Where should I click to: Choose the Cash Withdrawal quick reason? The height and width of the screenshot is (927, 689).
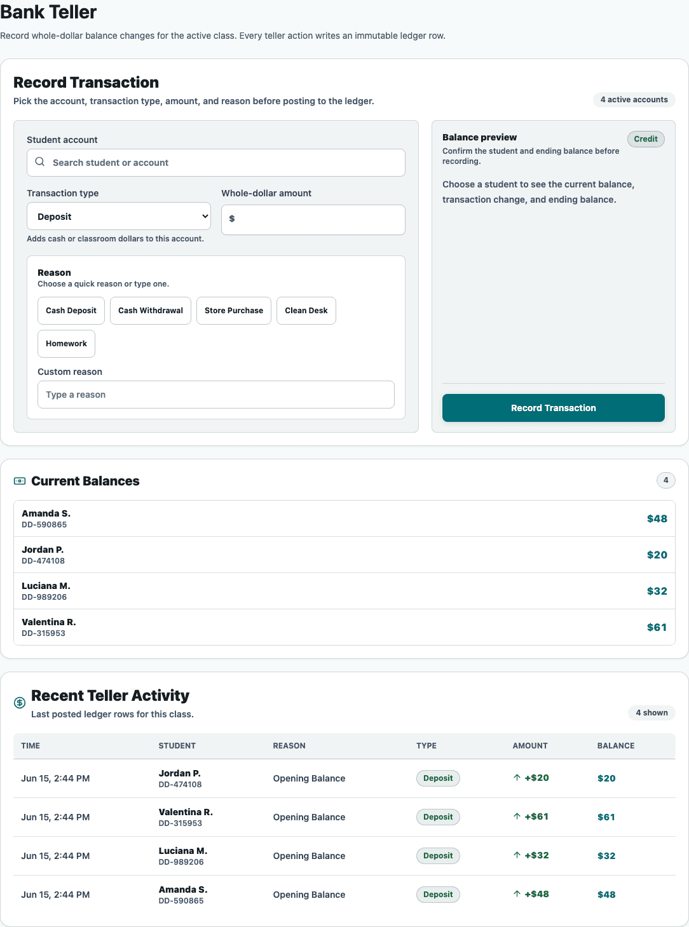point(151,311)
